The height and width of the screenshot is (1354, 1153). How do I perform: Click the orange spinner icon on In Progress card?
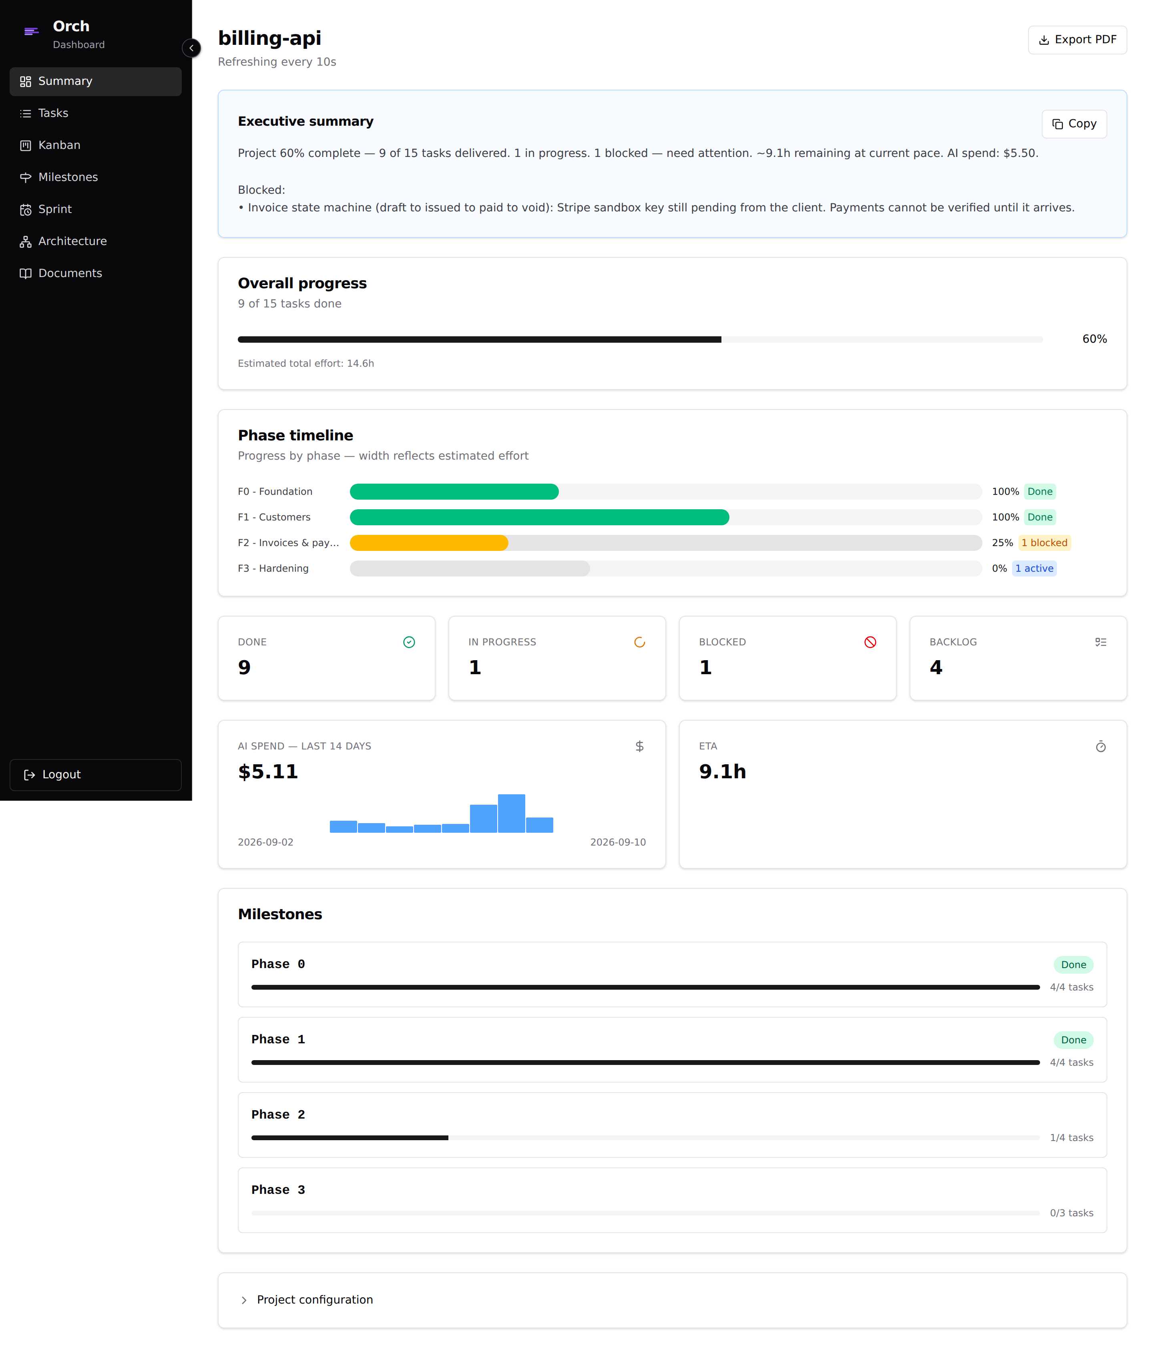click(639, 642)
